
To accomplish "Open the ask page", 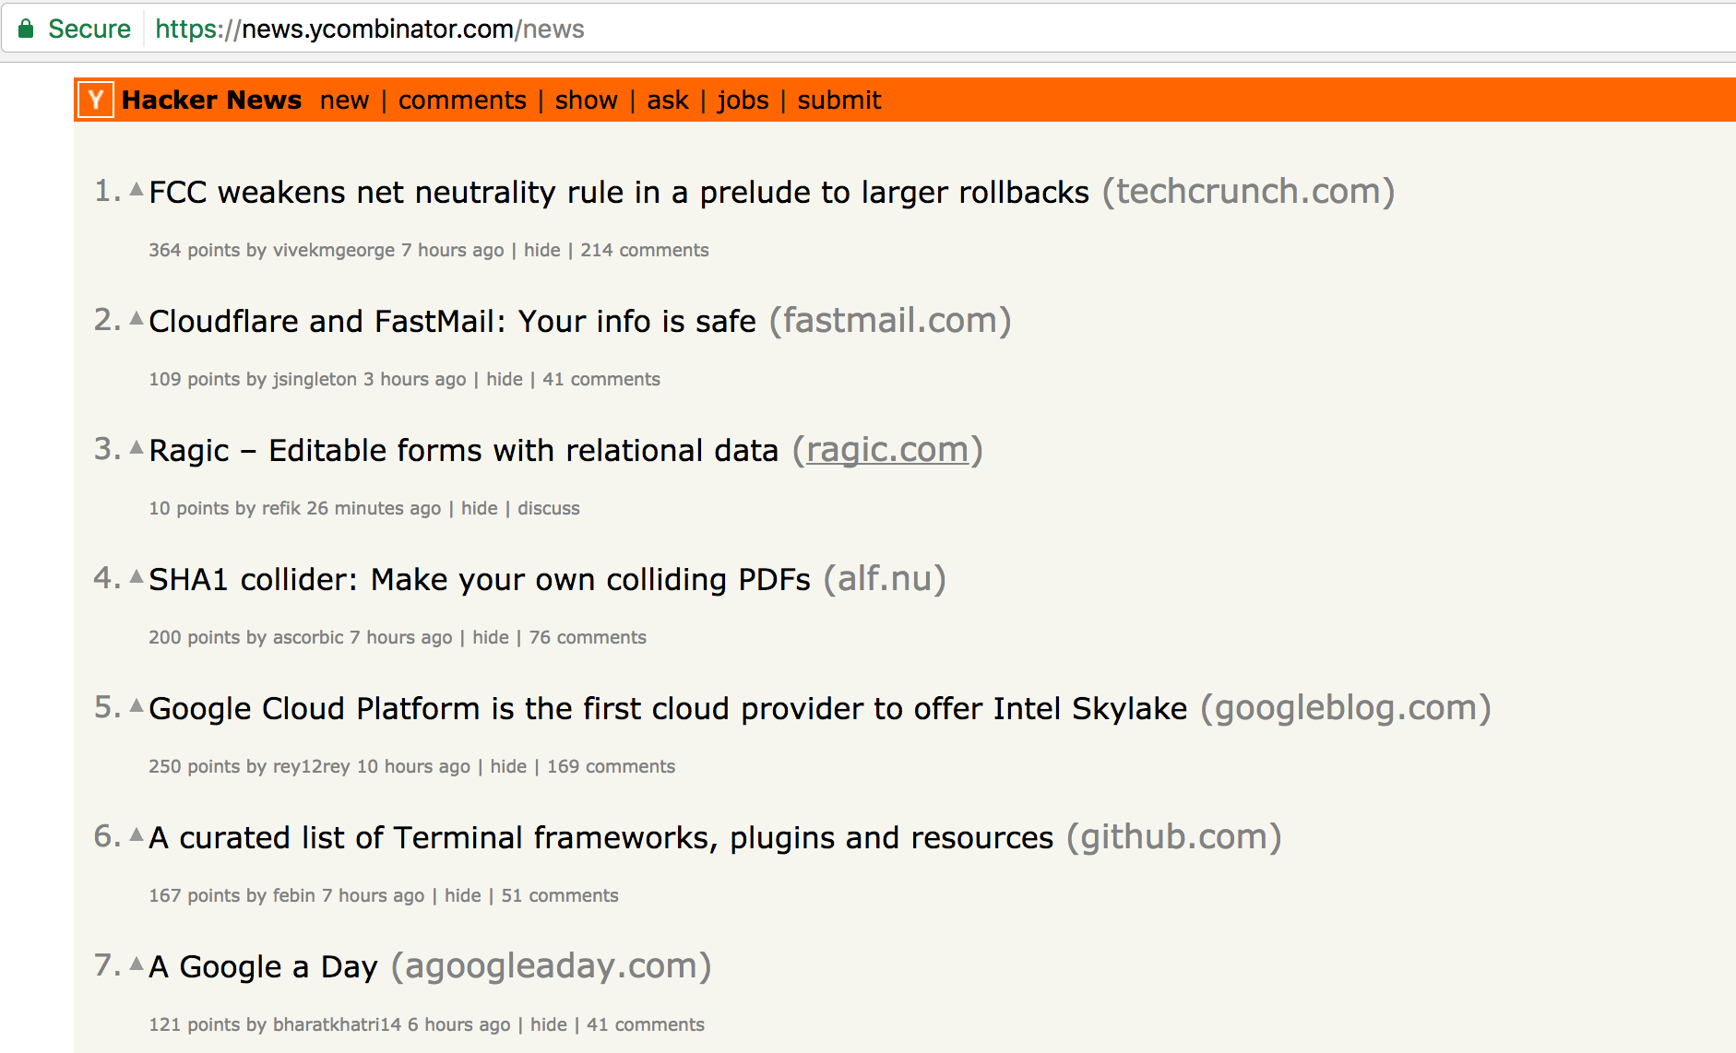I will tap(668, 100).
